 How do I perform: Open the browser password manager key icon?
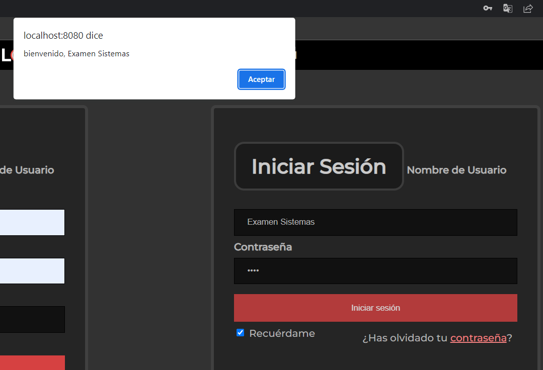[487, 8]
